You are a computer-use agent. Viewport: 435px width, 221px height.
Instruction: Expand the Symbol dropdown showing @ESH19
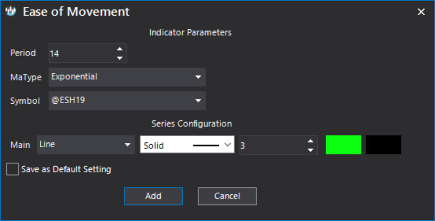[x=127, y=101]
